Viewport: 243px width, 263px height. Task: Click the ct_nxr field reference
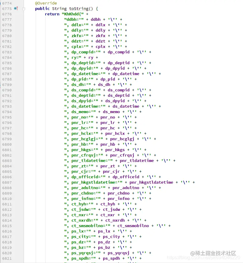click(x=108, y=215)
